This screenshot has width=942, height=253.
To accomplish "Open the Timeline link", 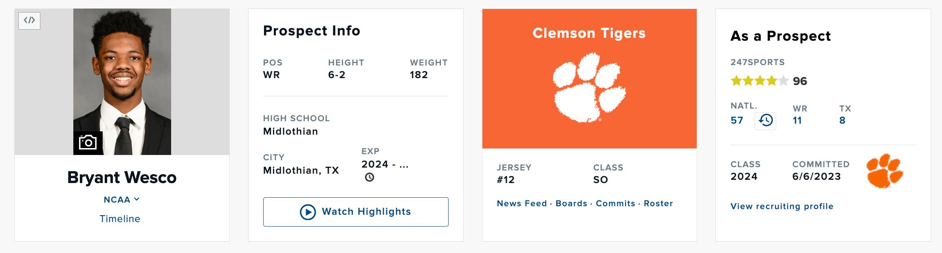I will [120, 219].
